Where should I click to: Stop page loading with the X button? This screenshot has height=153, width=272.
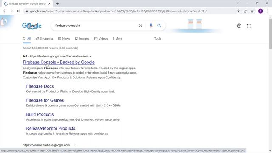18,11
